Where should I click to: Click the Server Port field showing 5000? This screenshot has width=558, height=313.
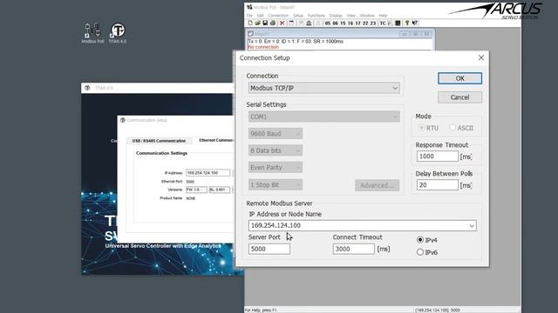click(269, 249)
